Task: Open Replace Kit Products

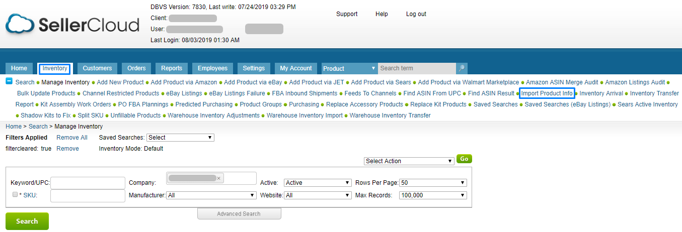Action: (x=438, y=104)
